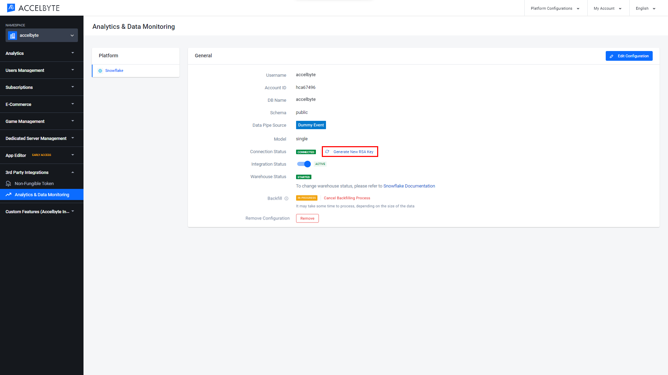Click the Snowflake Documentation link
This screenshot has width=668, height=375.
pyautogui.click(x=409, y=186)
